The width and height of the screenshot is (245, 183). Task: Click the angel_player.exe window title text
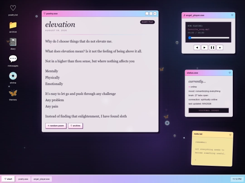coord(195,15)
